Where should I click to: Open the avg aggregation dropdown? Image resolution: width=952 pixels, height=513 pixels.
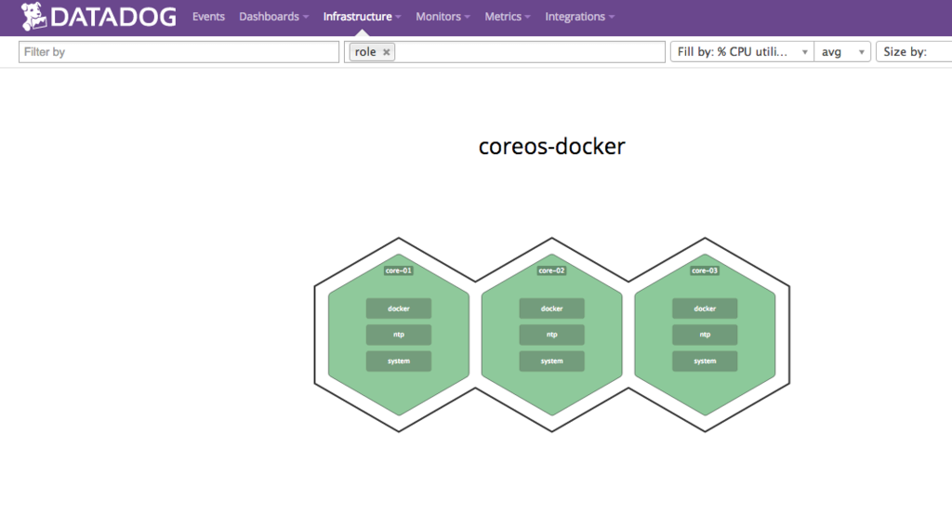tap(842, 52)
